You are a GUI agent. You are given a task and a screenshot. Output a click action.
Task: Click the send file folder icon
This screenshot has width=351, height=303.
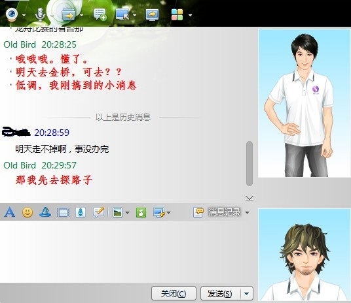click(69, 14)
